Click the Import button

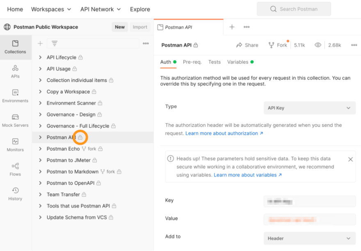(x=140, y=27)
